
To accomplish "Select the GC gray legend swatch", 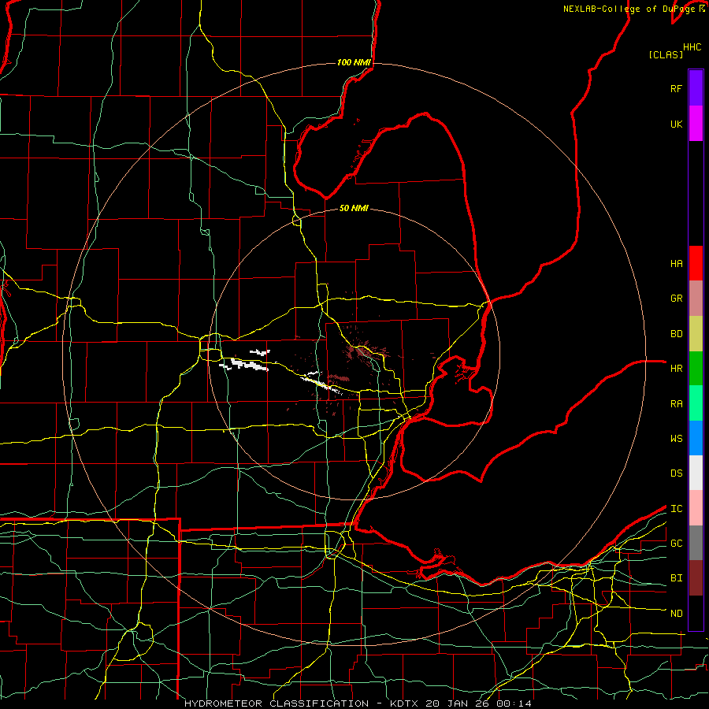I will click(x=696, y=543).
